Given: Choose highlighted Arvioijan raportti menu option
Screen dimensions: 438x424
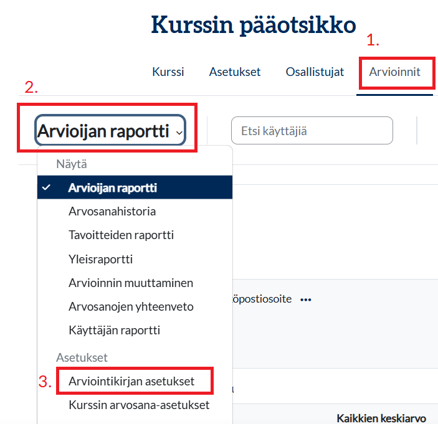Looking at the screenshot, I should point(112,187).
